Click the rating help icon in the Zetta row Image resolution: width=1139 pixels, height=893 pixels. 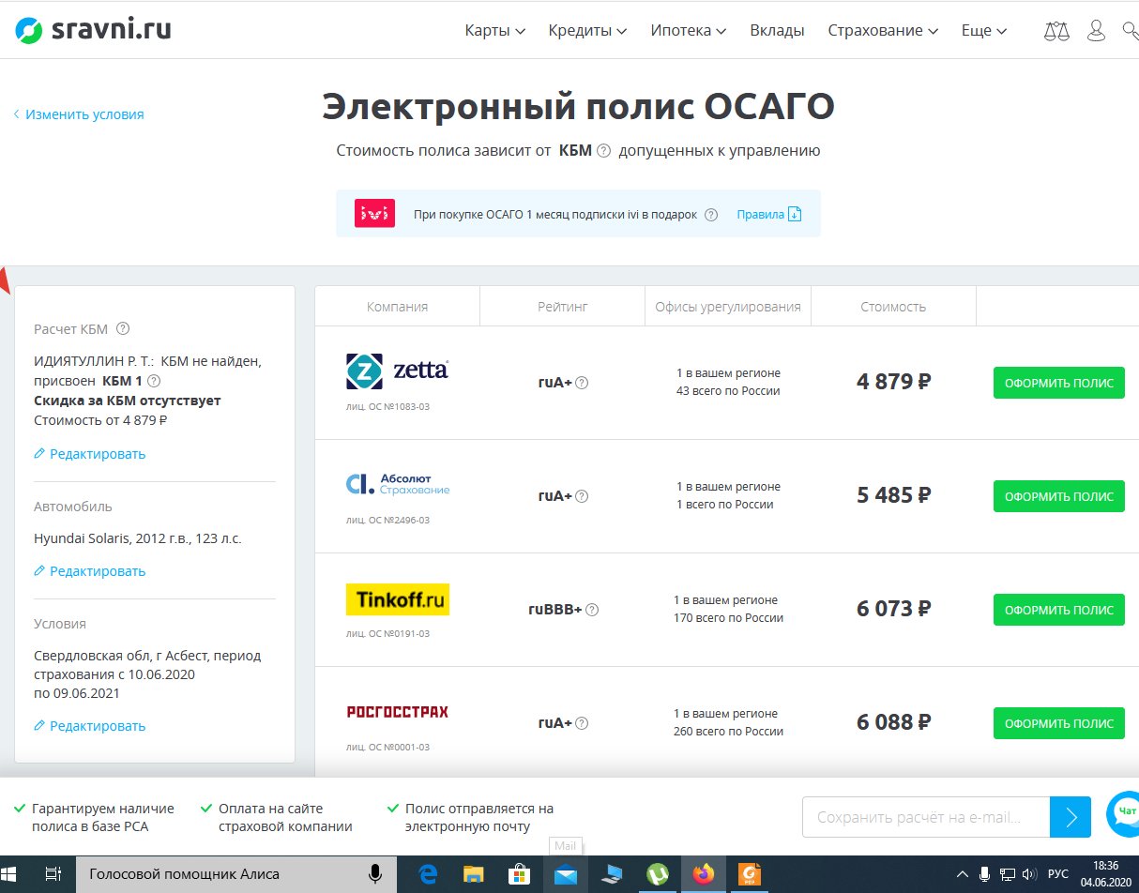click(582, 383)
